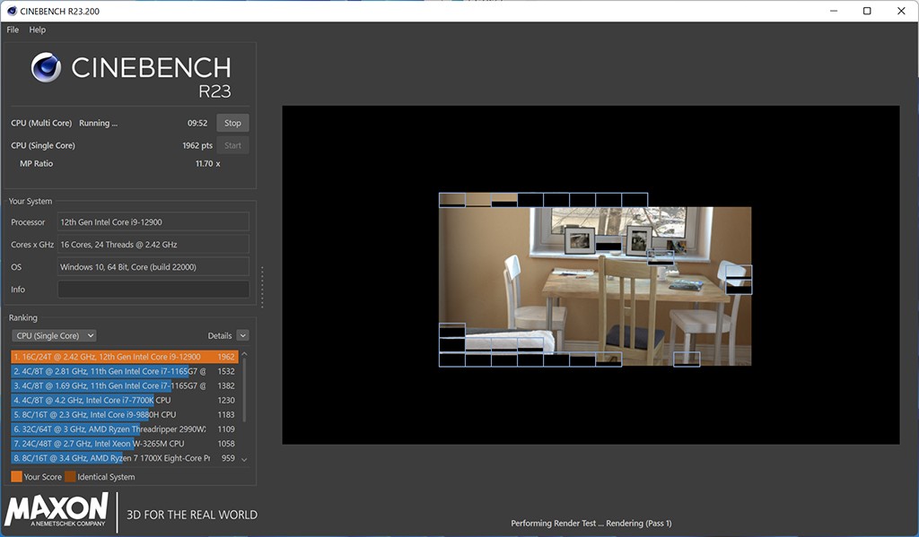The height and width of the screenshot is (537, 919).
Task: Select the top-ranked i9-12900 entry
Action: tap(124, 357)
